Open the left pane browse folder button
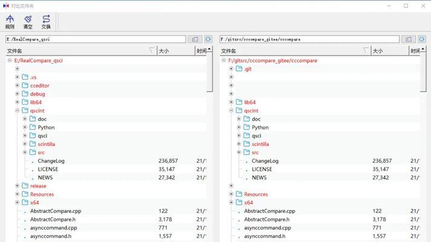 point(195,39)
